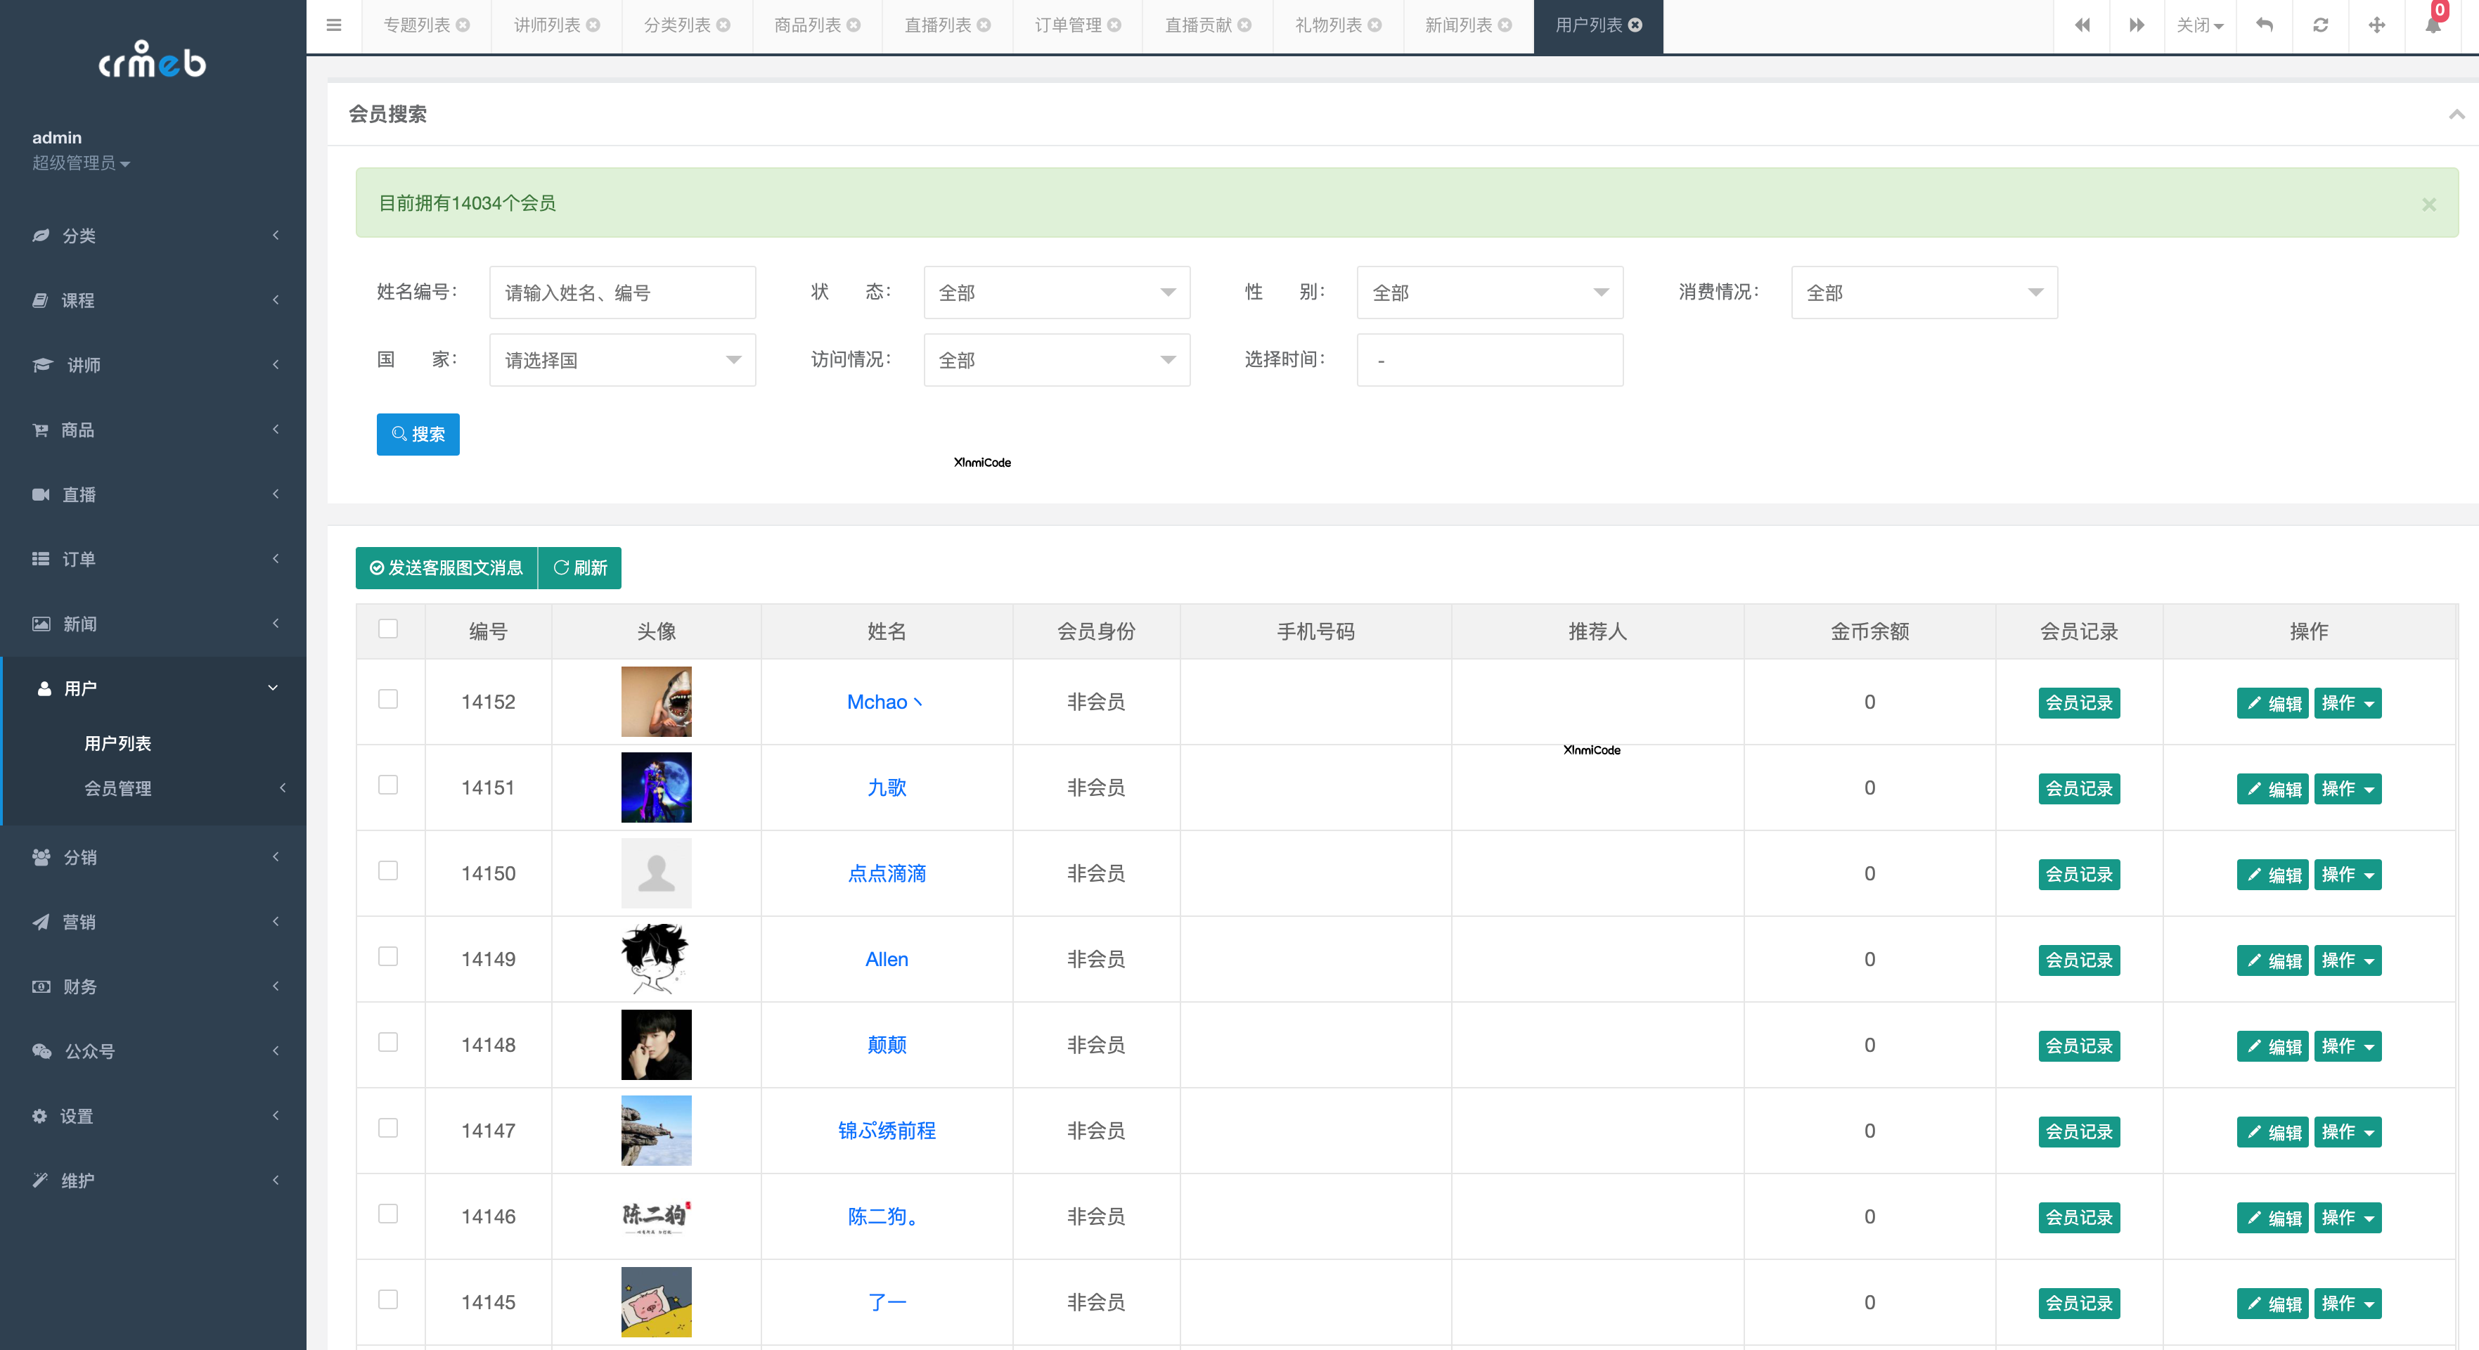2479x1350 pixels.
Task: Check the checkbox for member 14152
Action: 389,700
